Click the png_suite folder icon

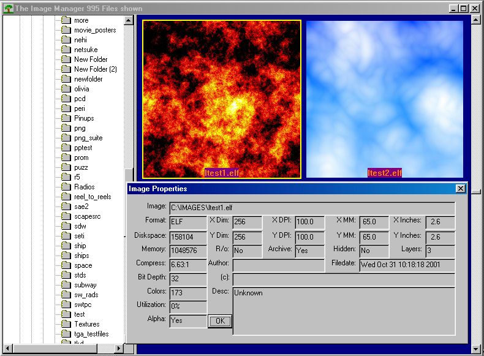coord(66,138)
